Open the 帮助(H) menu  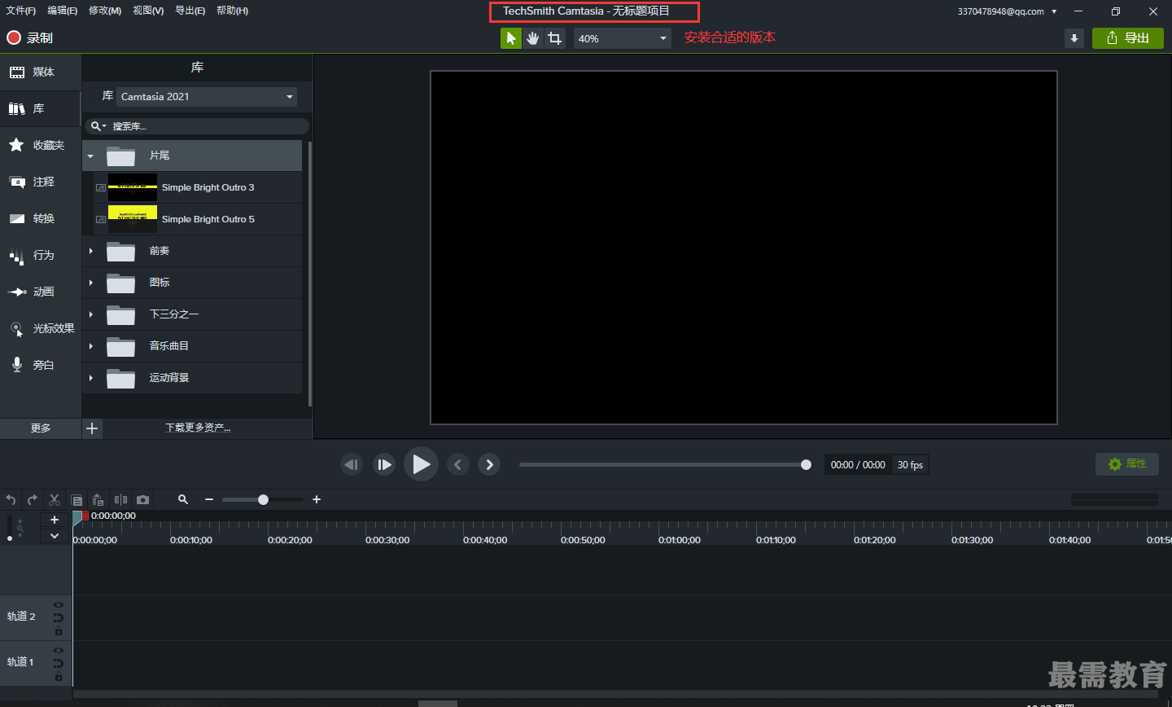[x=233, y=11]
